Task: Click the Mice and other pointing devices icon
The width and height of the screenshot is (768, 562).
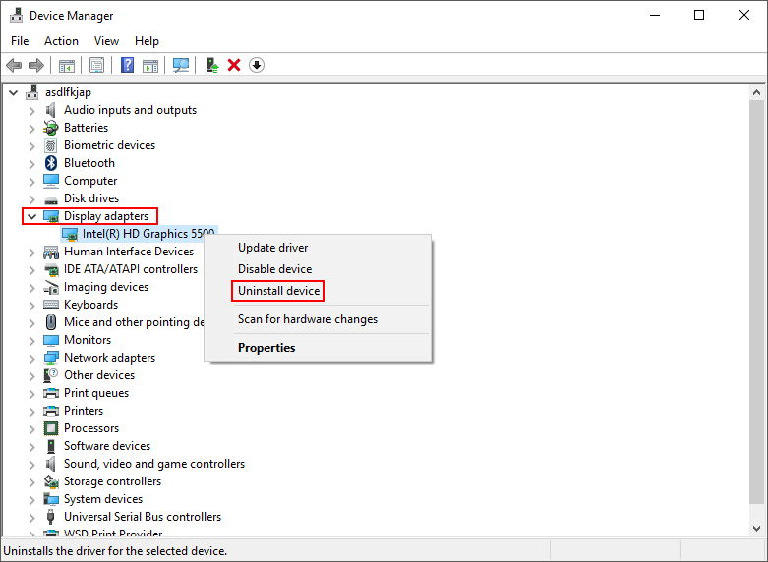Action: coord(51,322)
